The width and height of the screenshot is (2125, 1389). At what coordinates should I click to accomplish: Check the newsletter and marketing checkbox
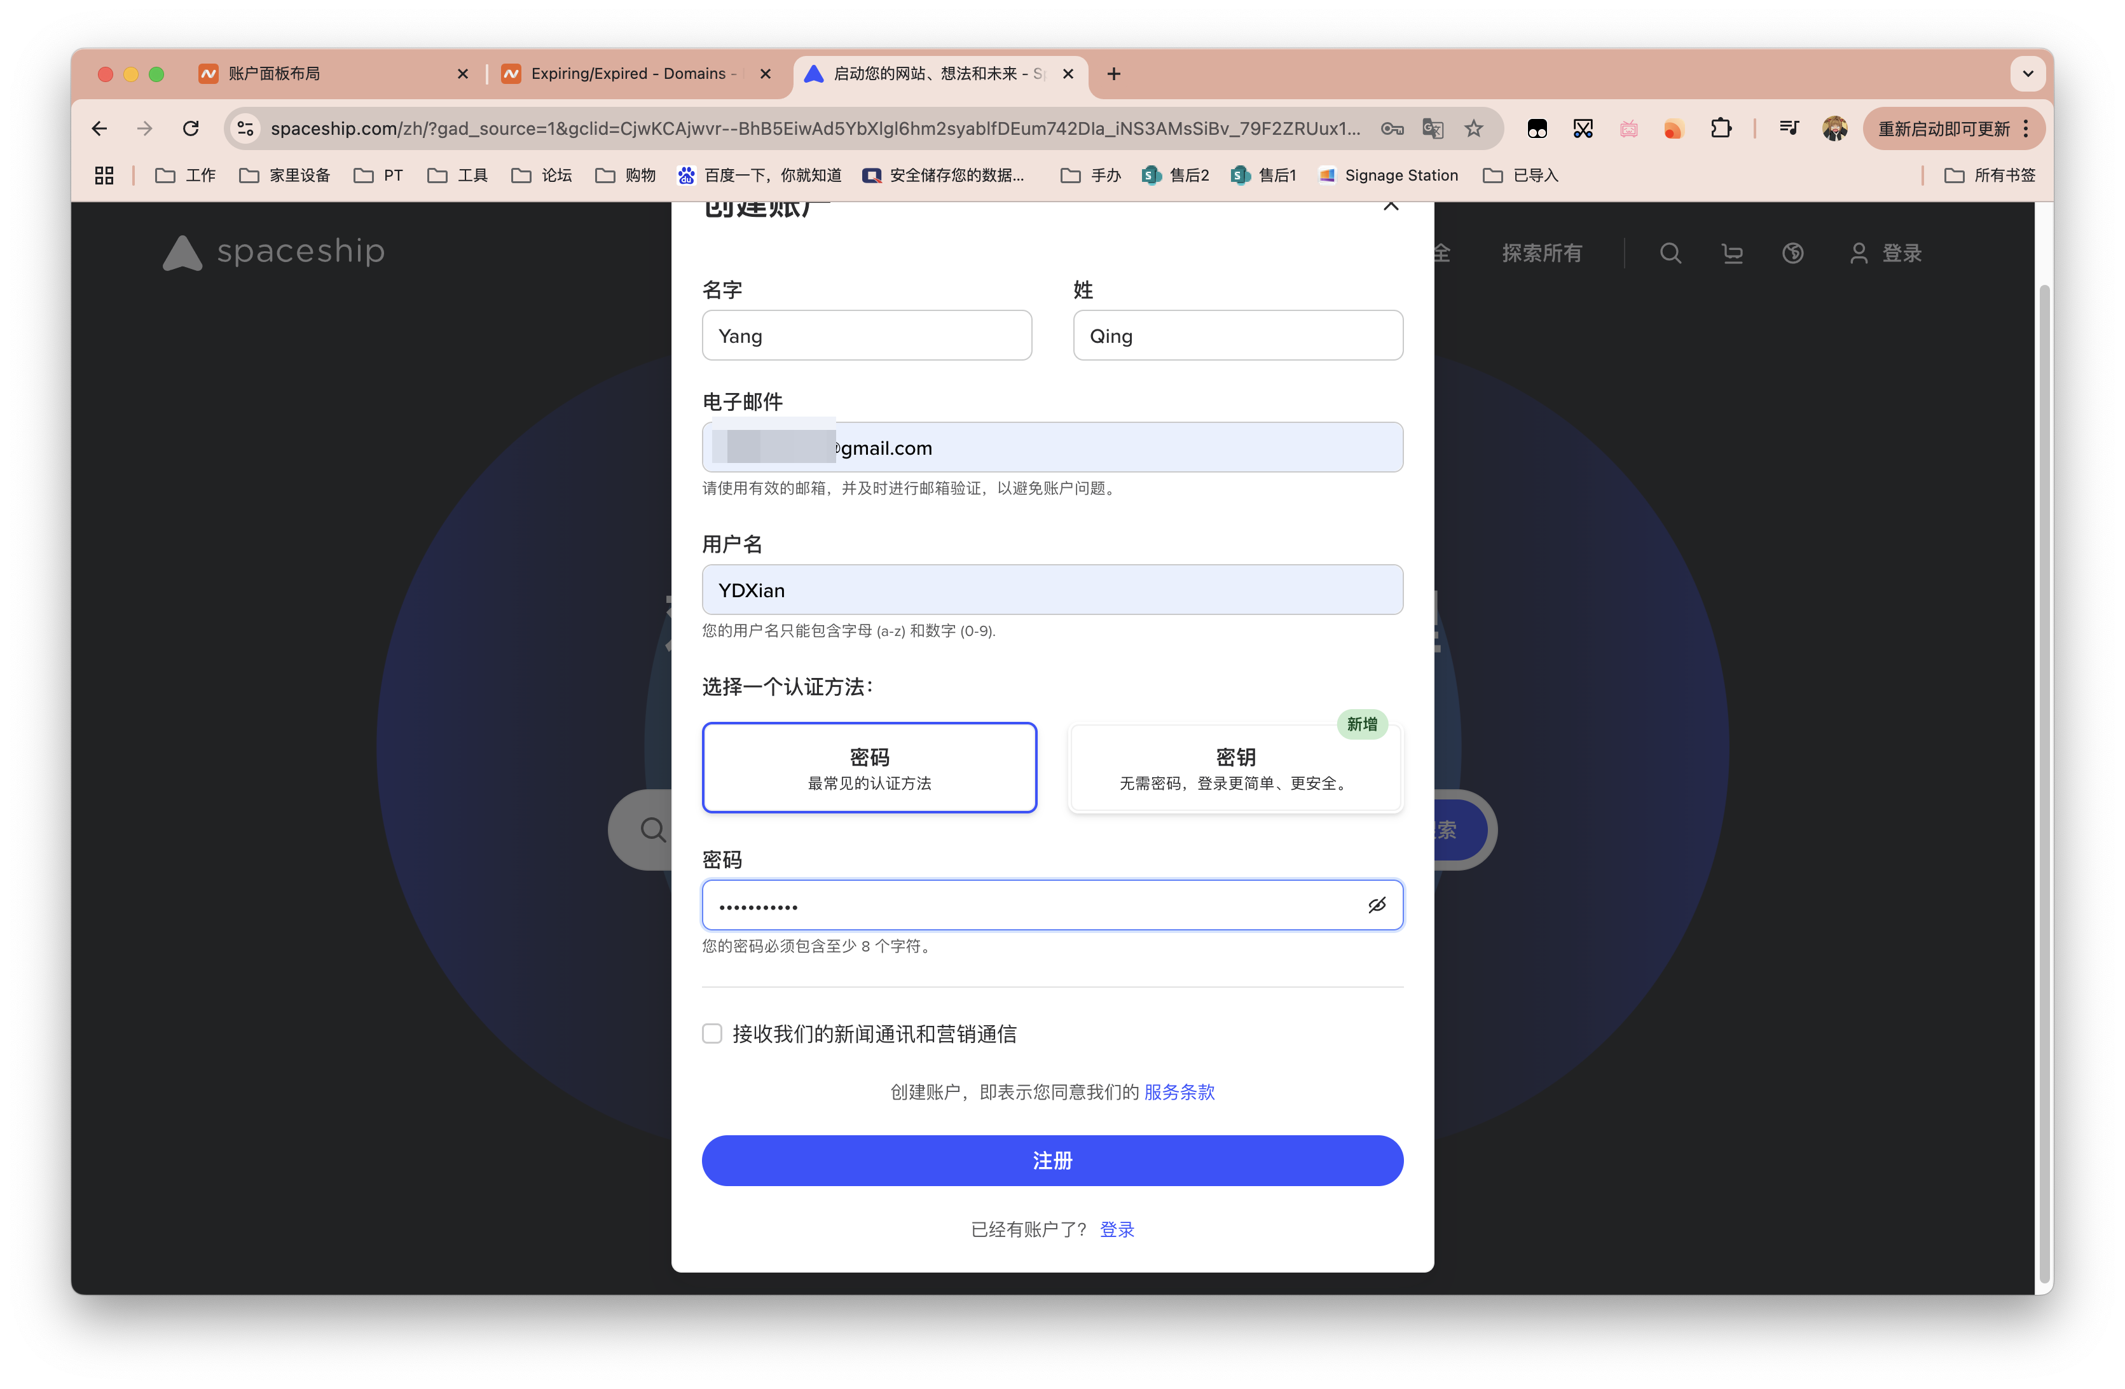[712, 1033]
